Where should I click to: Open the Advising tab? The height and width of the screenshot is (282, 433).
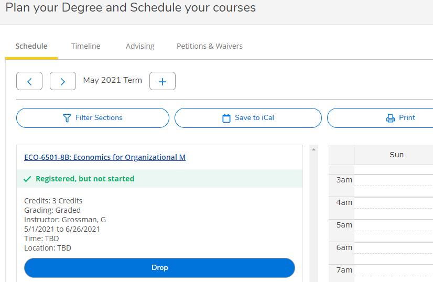(x=140, y=46)
